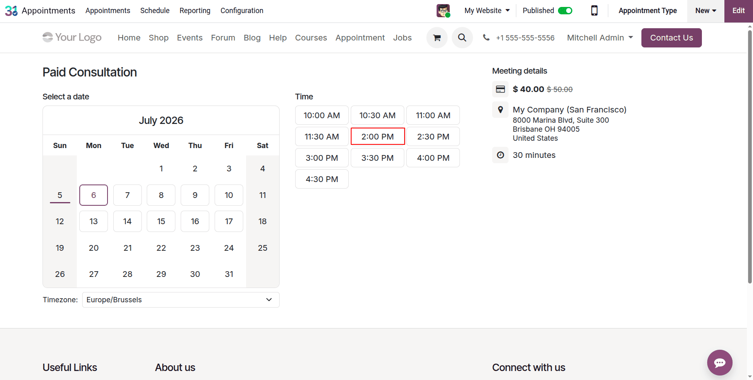Expand the My Website dropdown

pos(487,11)
